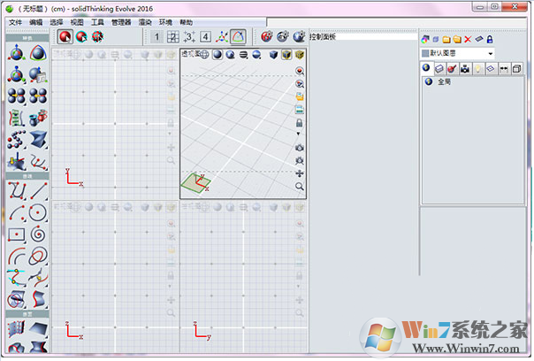
Task: Select the spiral tool
Action: point(38,234)
